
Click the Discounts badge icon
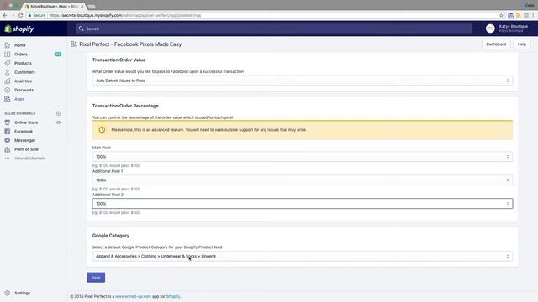coord(8,90)
